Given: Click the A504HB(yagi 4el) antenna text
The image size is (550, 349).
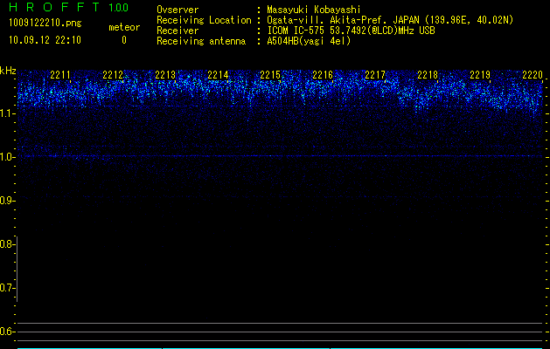Looking at the screenshot, I should point(309,41).
